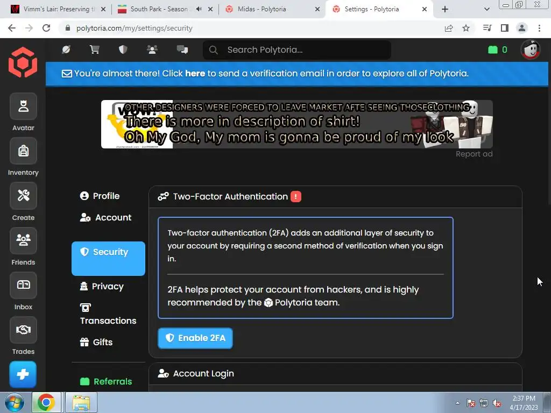Click the page vertical scrollbar
Viewport: 551px width, 413px height.
click(549, 121)
